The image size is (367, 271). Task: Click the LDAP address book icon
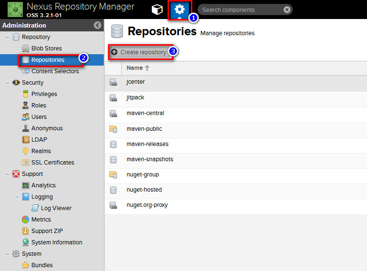pyautogui.click(x=26, y=140)
